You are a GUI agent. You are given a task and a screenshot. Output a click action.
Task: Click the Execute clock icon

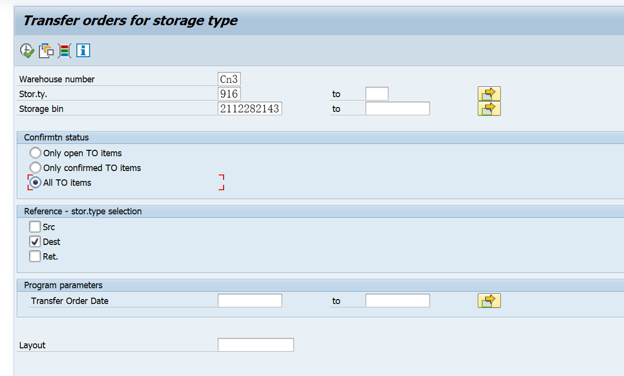pyautogui.click(x=27, y=50)
